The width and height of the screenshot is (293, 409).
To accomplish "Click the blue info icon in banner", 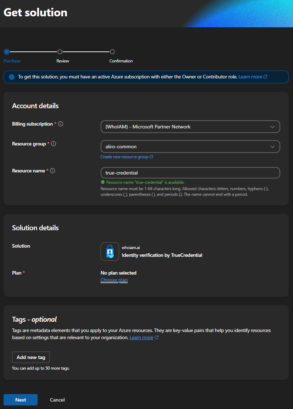I will (x=12, y=77).
